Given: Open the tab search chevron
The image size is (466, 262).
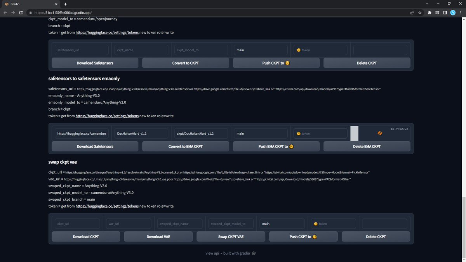Looking at the screenshot, I should 427,3.
